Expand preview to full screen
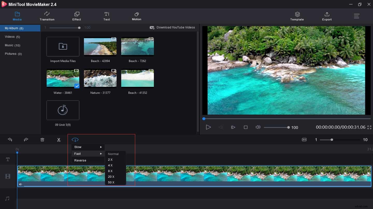This screenshot has width=373, height=209. pyautogui.click(x=370, y=127)
